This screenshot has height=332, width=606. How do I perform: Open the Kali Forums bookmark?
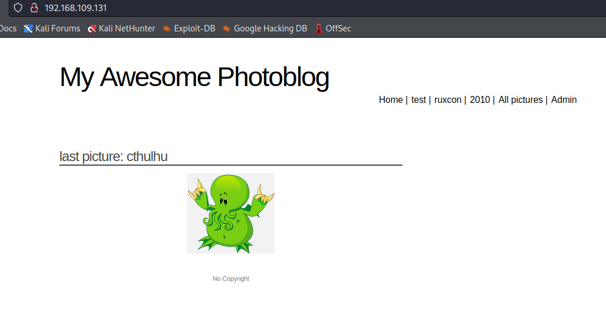tap(52, 28)
